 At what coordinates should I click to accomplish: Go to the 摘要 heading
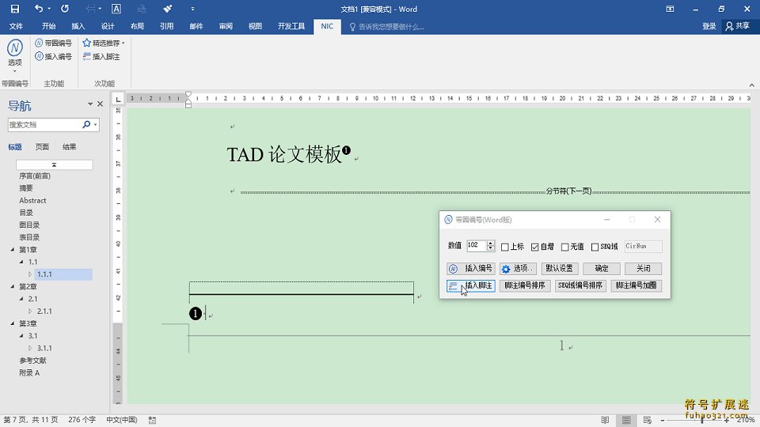[x=26, y=188]
